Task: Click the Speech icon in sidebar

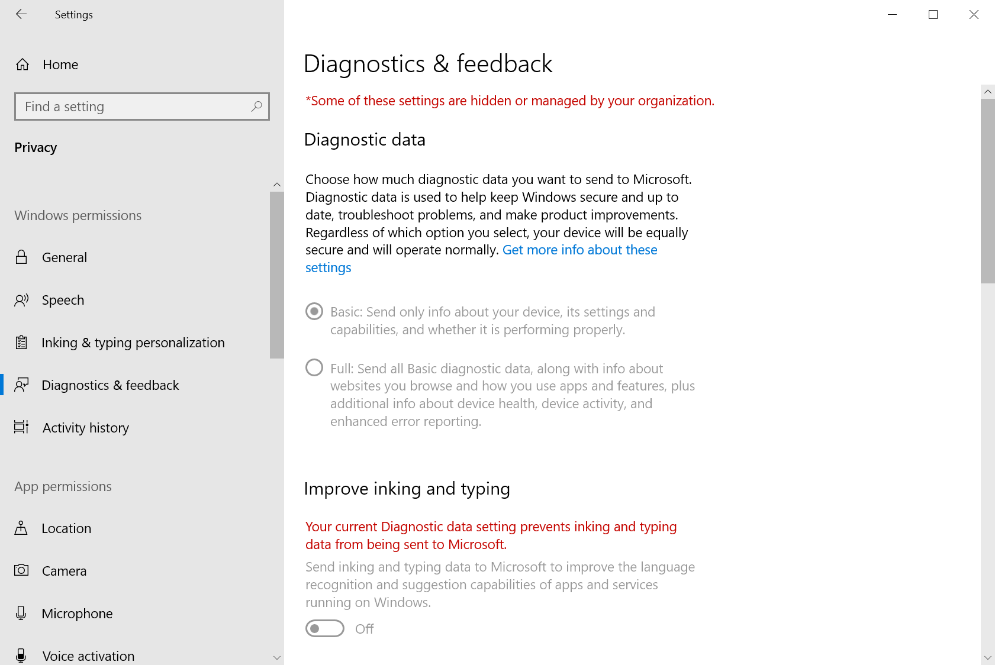Action: (x=21, y=300)
